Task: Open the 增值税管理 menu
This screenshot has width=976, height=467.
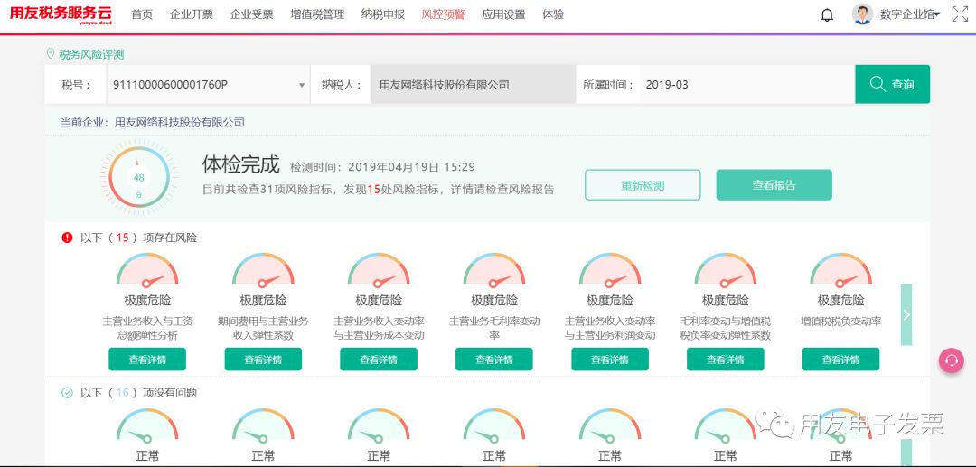Action: click(x=317, y=15)
